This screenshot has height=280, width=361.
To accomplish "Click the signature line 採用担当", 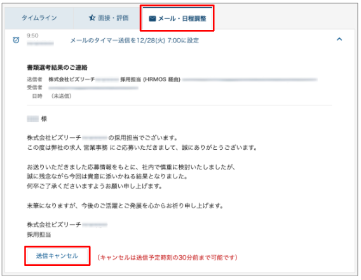I will tap(39, 234).
